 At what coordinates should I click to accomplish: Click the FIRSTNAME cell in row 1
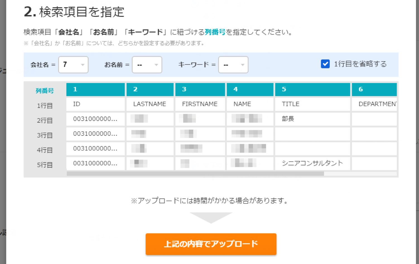coord(200,104)
